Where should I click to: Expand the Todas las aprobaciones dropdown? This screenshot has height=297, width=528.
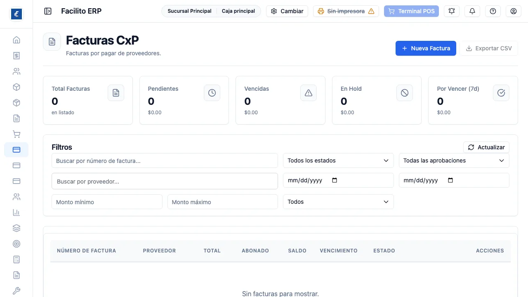pos(454,160)
